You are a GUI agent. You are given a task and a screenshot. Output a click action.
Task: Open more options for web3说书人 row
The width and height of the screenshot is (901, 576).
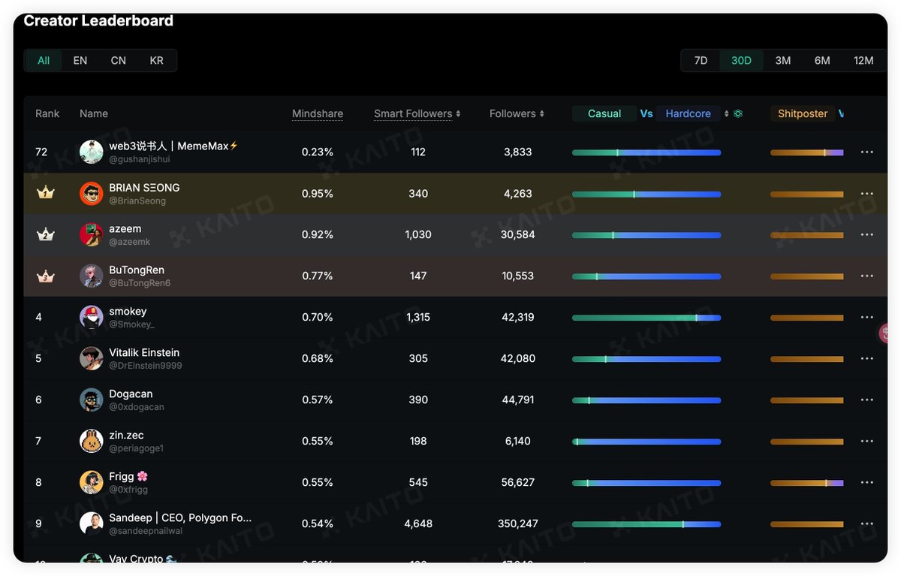pyautogui.click(x=866, y=152)
